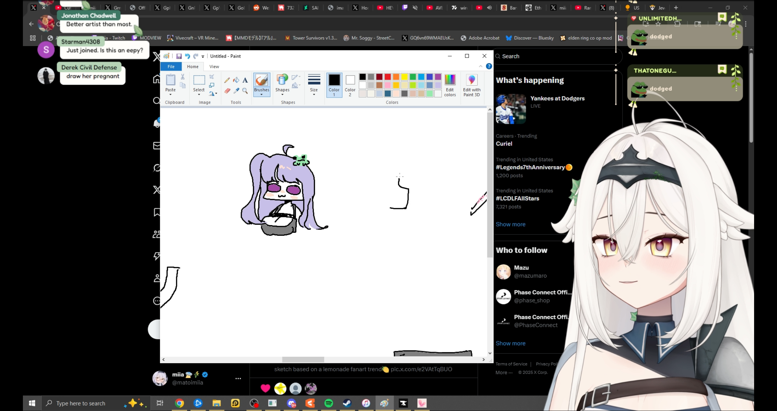Click the Undo arrow icon
The height and width of the screenshot is (411, 777).
click(187, 56)
